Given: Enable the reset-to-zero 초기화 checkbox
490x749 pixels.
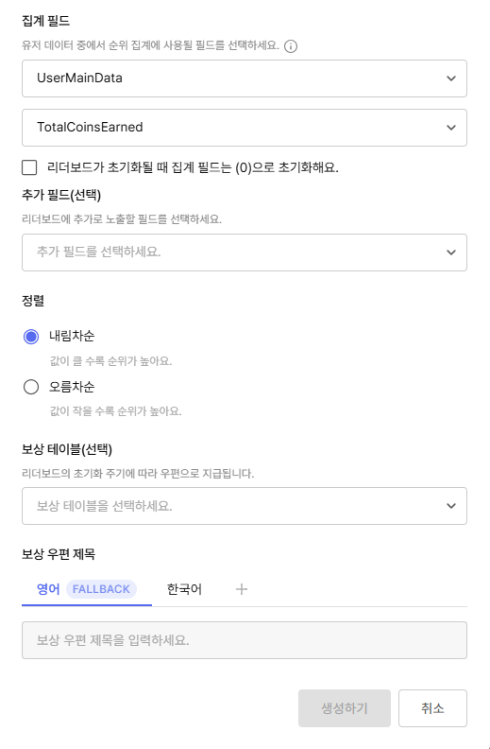Looking at the screenshot, I should (x=29, y=167).
